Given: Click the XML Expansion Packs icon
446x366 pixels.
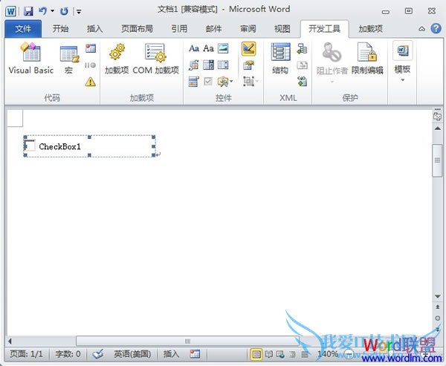Looking at the screenshot, I should coord(302,82).
